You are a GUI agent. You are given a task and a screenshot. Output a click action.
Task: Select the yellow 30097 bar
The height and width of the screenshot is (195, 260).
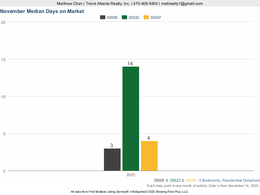point(149,156)
